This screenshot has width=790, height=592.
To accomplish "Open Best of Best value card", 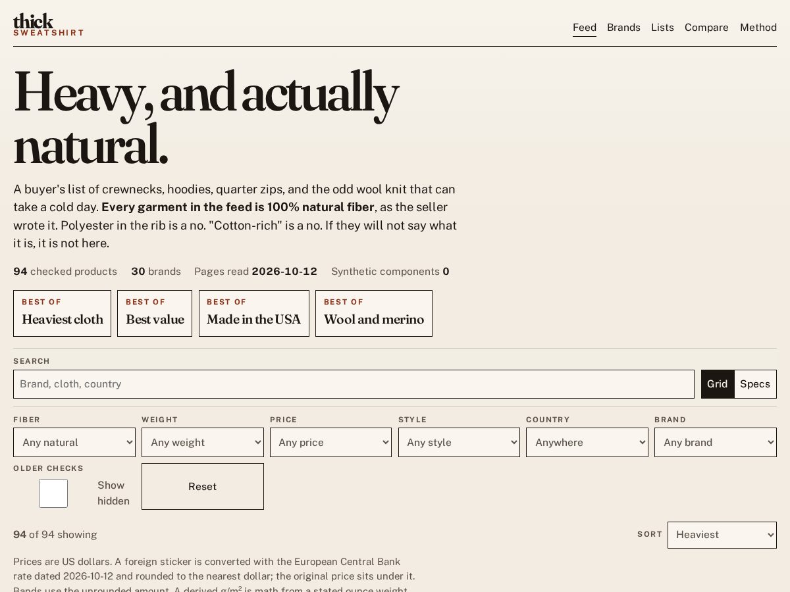I will (x=155, y=313).
